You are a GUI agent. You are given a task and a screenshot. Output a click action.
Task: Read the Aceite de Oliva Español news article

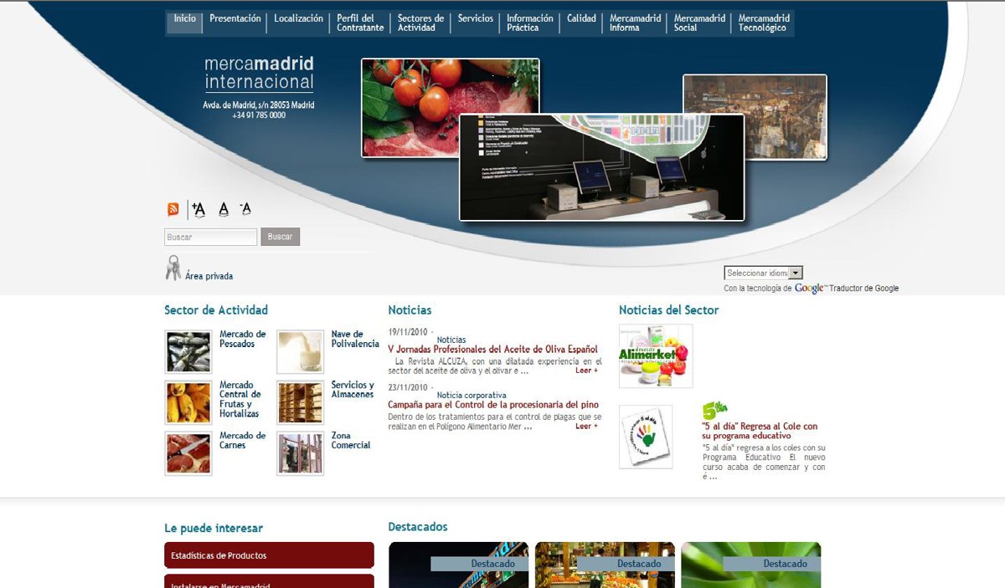click(x=492, y=349)
